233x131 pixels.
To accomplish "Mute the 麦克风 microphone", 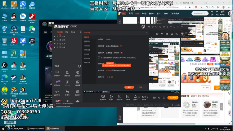I will click(x=135, y=98).
